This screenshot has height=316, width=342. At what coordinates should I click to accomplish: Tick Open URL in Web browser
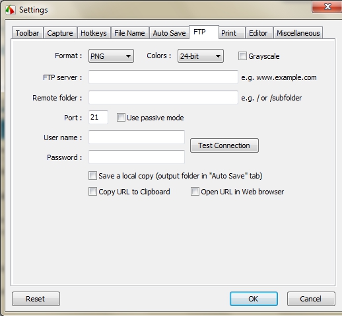(x=195, y=192)
